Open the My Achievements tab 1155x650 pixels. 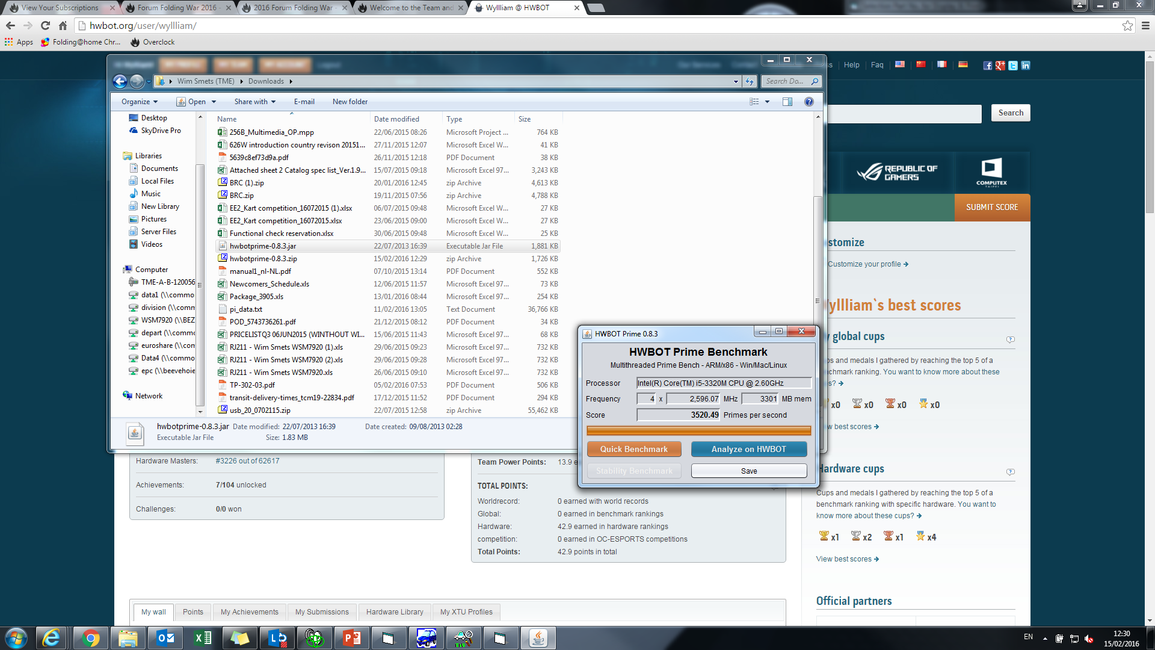point(249,612)
